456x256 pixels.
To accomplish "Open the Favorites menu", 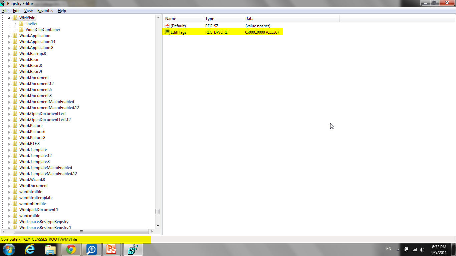I will pos(45,11).
